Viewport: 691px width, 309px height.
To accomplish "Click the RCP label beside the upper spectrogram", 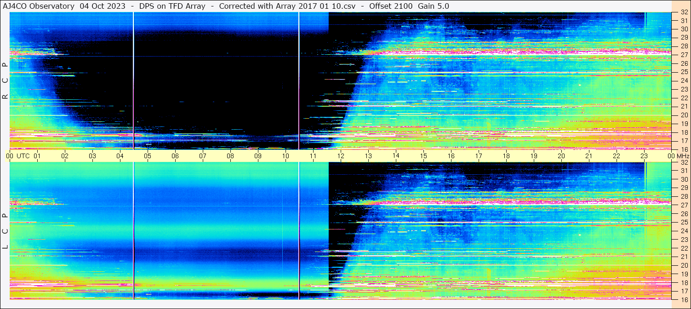I will (x=5, y=80).
